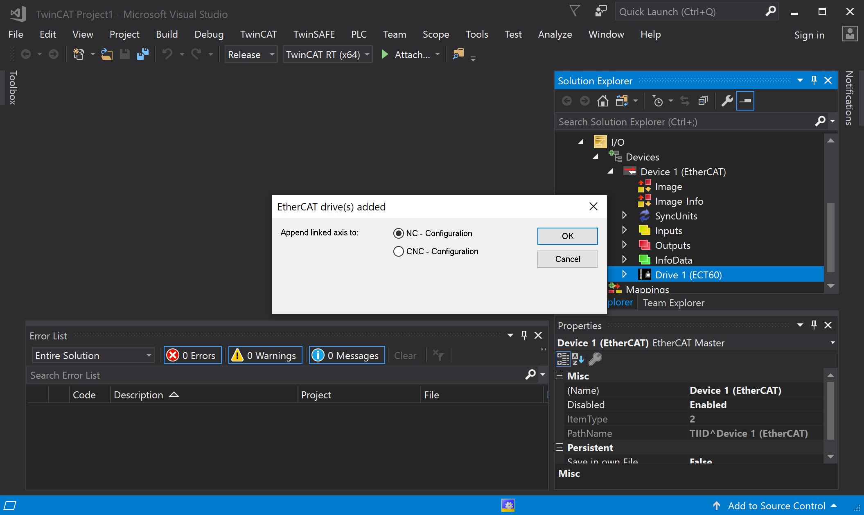Cancel the EtherCAT drive dialog
Image resolution: width=864 pixels, height=515 pixels.
point(567,259)
